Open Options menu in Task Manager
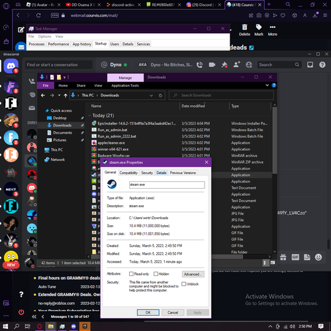This screenshot has width=331, height=331. (44, 36)
